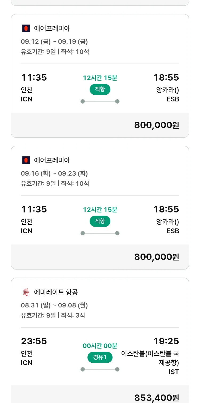200x403 pixels.
Task: Tap the 19:25 arrival time
Action: (166, 341)
